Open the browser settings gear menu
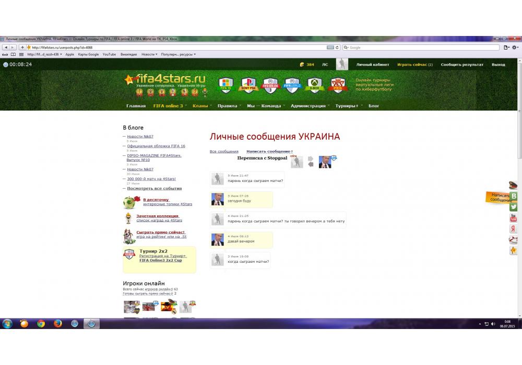This screenshot has height=365, width=522. pyautogui.click(x=515, y=47)
